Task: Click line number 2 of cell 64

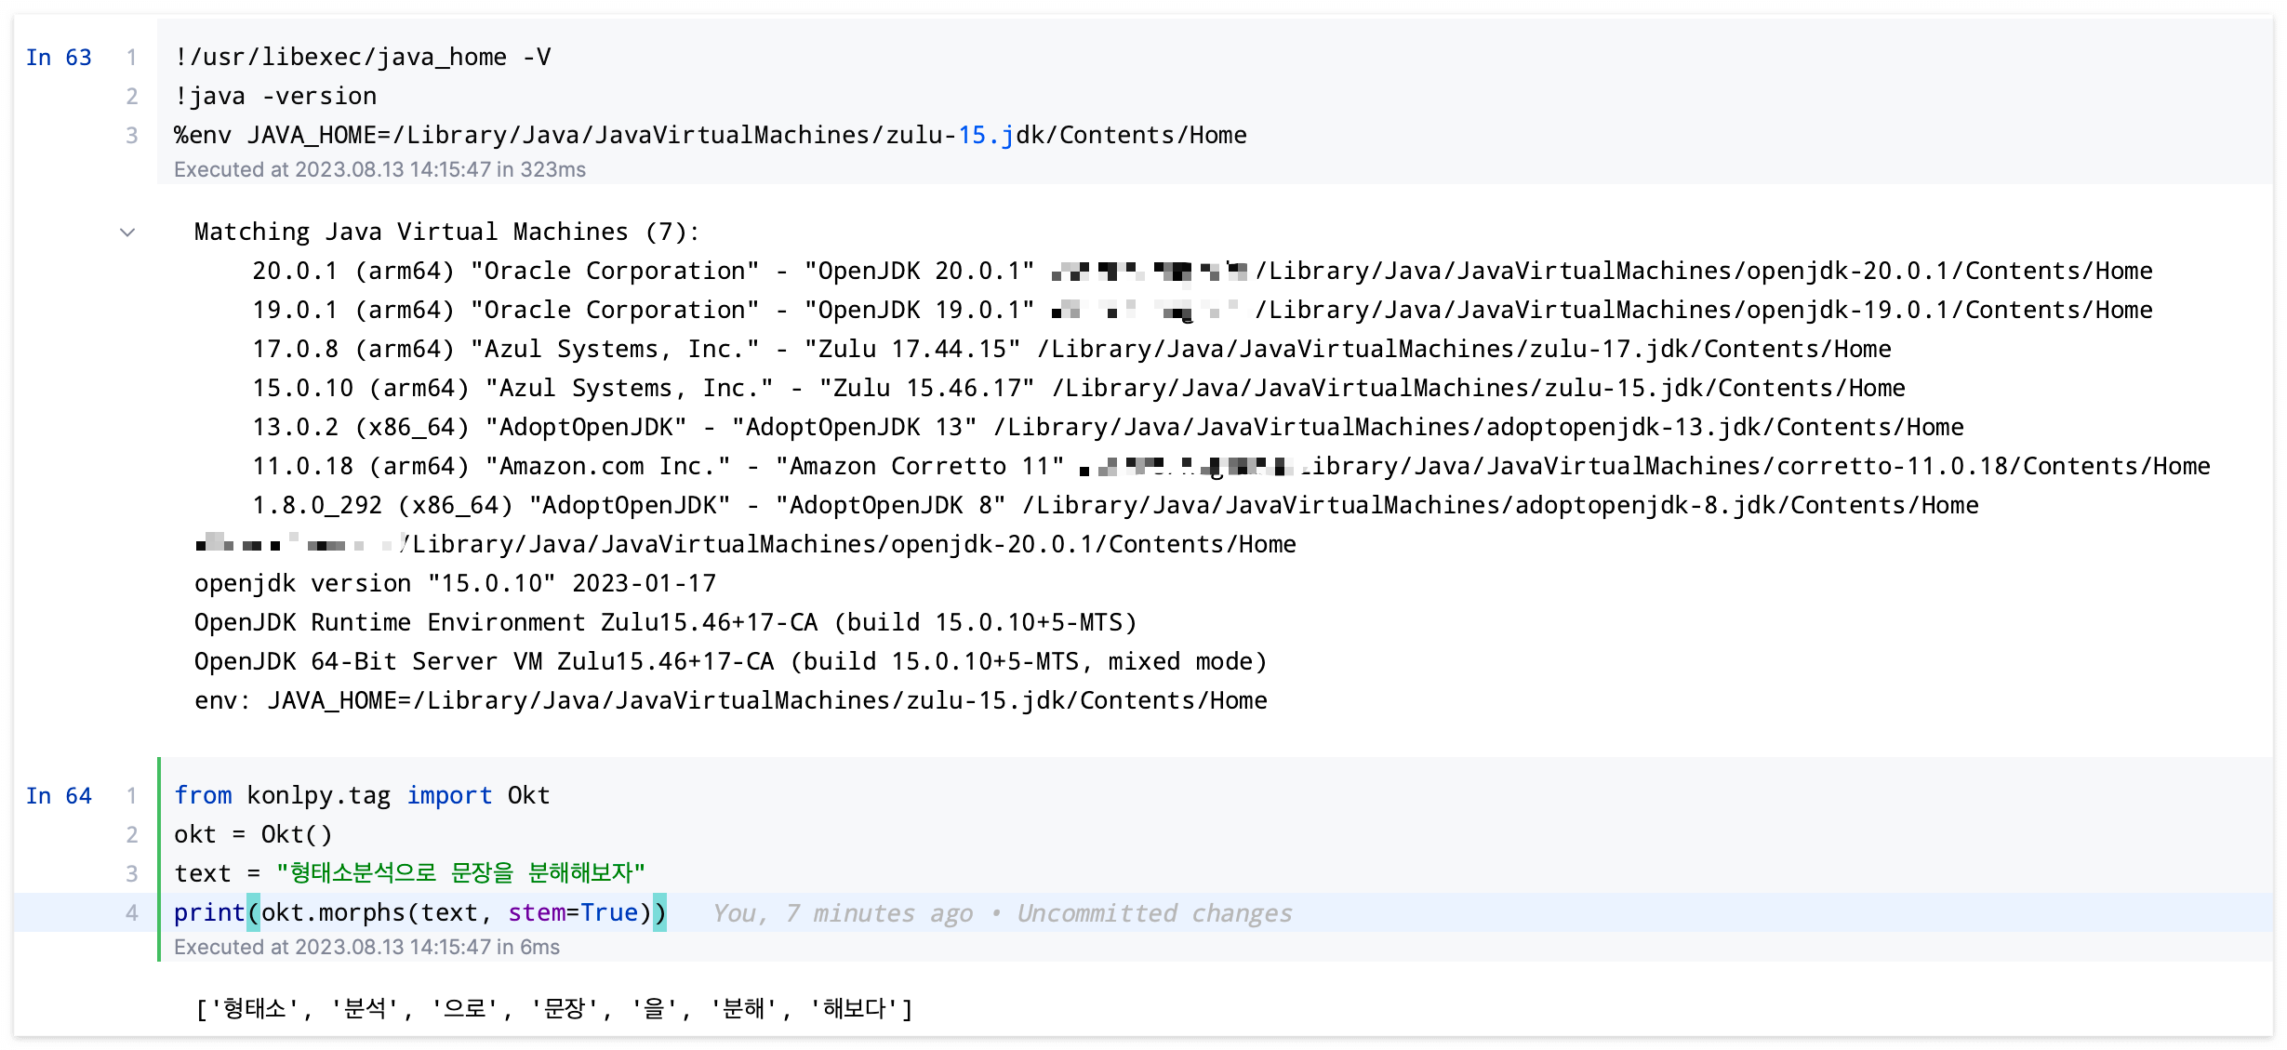Action: (132, 835)
